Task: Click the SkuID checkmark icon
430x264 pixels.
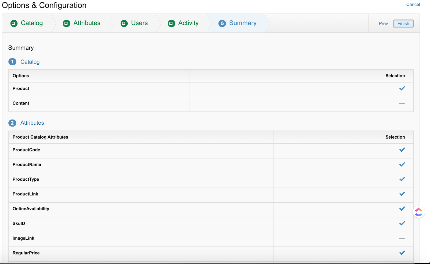Action: [402, 224]
